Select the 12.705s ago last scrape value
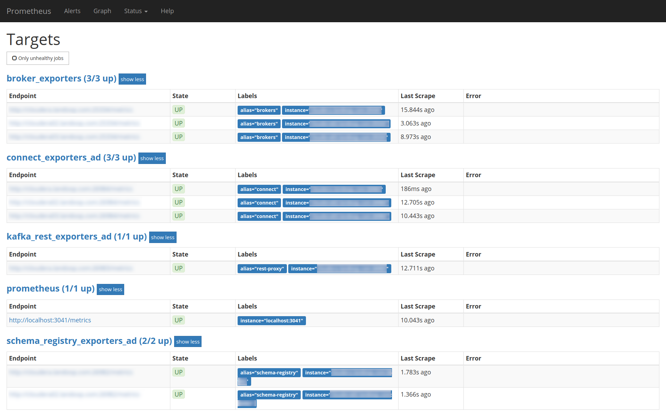Viewport: 666px width, 416px height. click(x=417, y=202)
